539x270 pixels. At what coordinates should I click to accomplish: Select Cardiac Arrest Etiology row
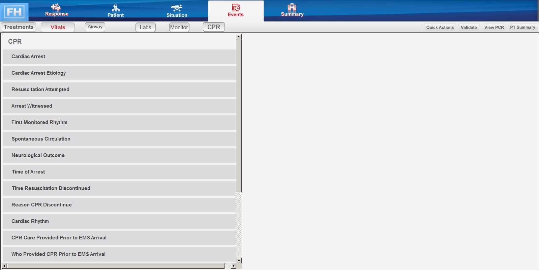(x=119, y=73)
